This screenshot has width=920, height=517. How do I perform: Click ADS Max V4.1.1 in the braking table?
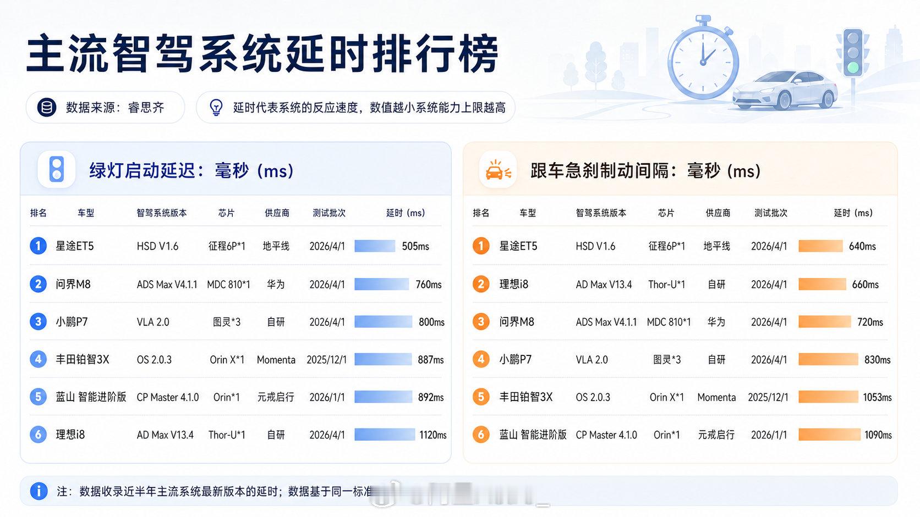606,322
